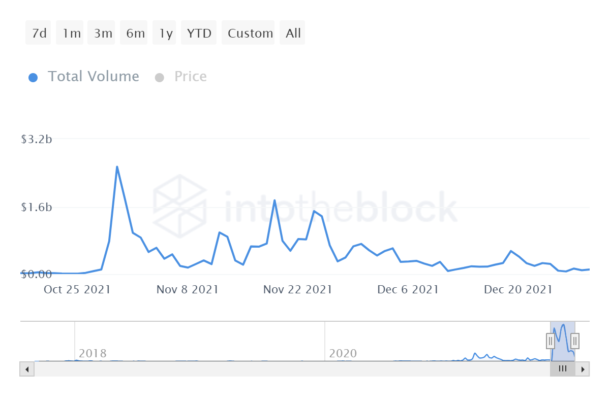
Task: Open the Custom date range picker
Action: point(250,33)
